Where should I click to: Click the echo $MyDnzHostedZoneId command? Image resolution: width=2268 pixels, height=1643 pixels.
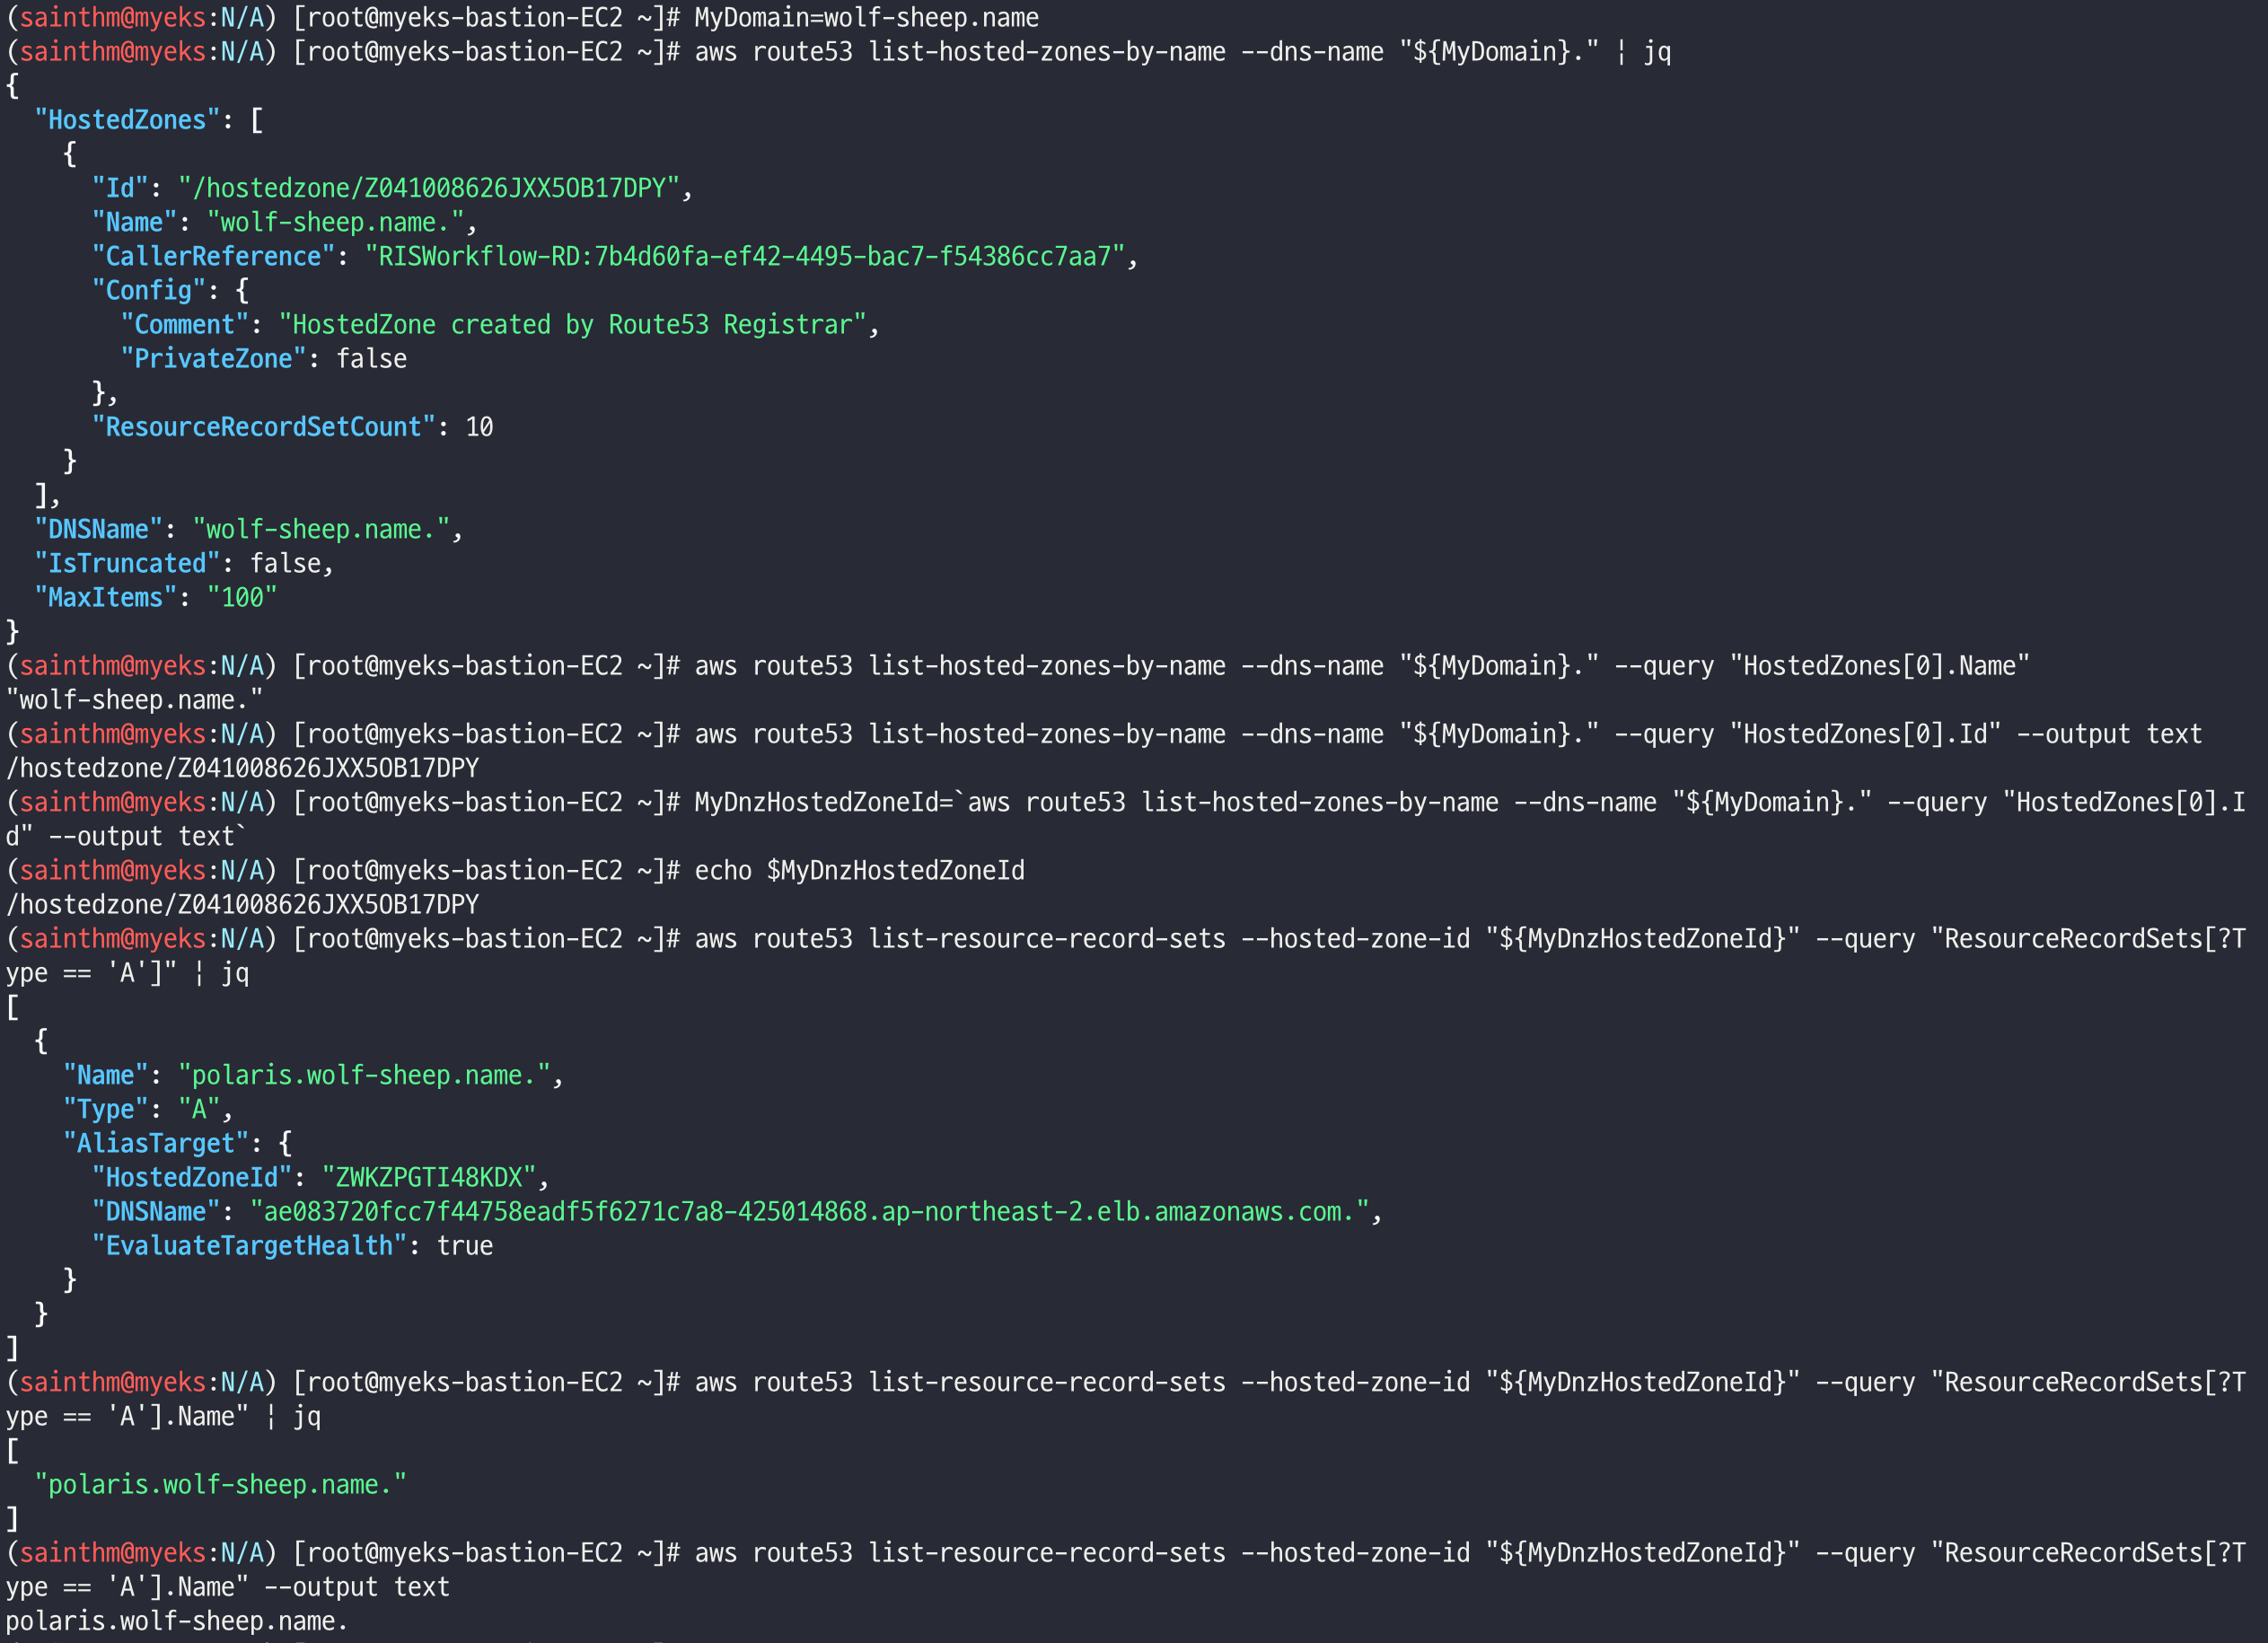coord(859,870)
